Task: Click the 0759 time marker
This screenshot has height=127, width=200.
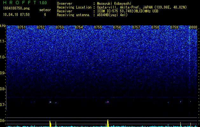Action: tap(174, 27)
